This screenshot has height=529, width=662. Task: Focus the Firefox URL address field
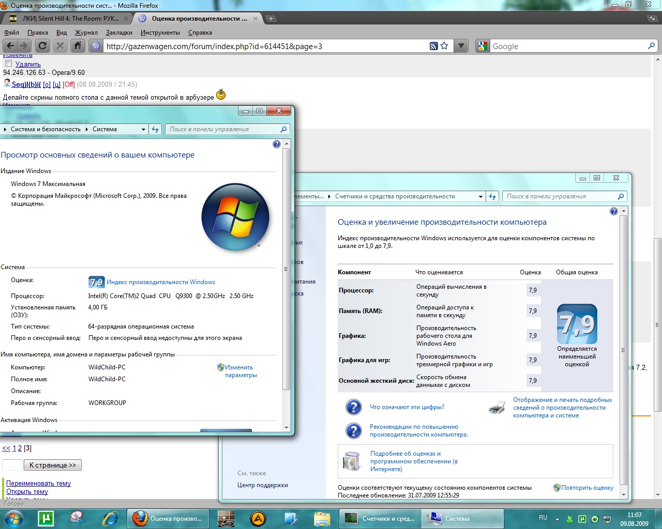click(x=266, y=46)
